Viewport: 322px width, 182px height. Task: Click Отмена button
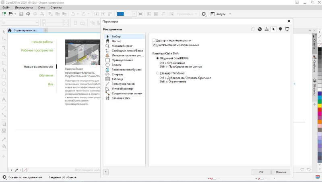pyautogui.click(x=281, y=172)
